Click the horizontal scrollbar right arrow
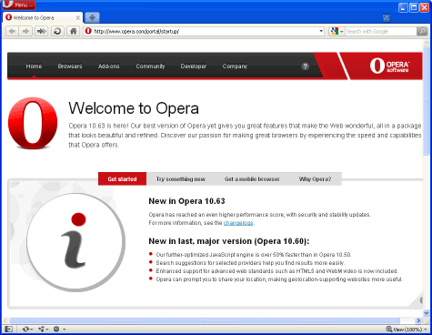Viewport: 432px width, 335px height. (x=418, y=320)
